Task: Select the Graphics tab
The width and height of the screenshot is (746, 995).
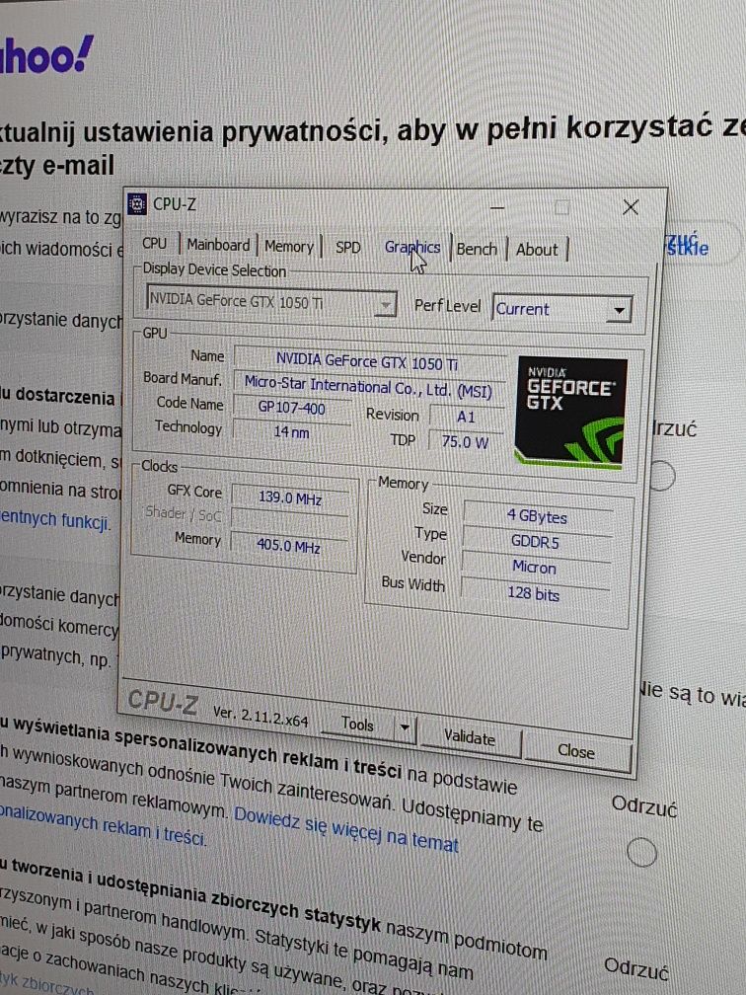Action: [x=412, y=248]
